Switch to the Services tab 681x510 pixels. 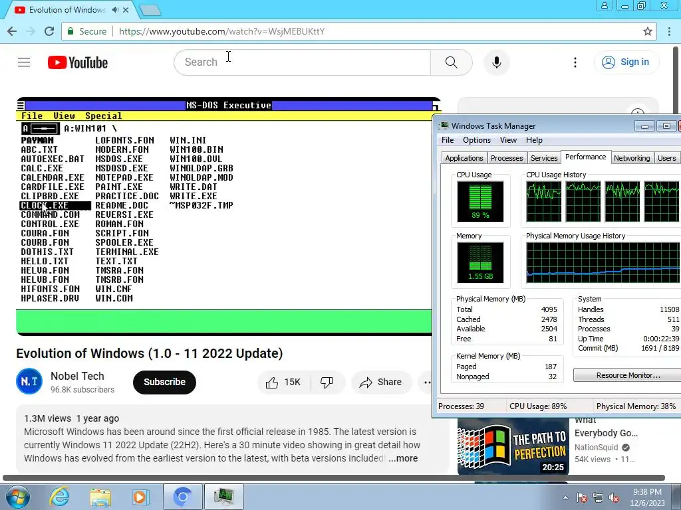point(544,158)
